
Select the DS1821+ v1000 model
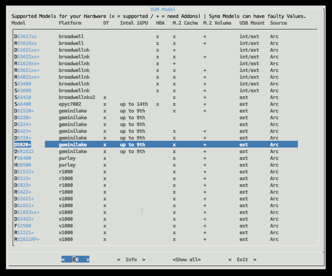pos(24,206)
